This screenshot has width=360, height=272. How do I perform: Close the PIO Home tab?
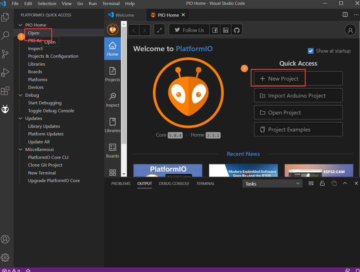(x=183, y=15)
